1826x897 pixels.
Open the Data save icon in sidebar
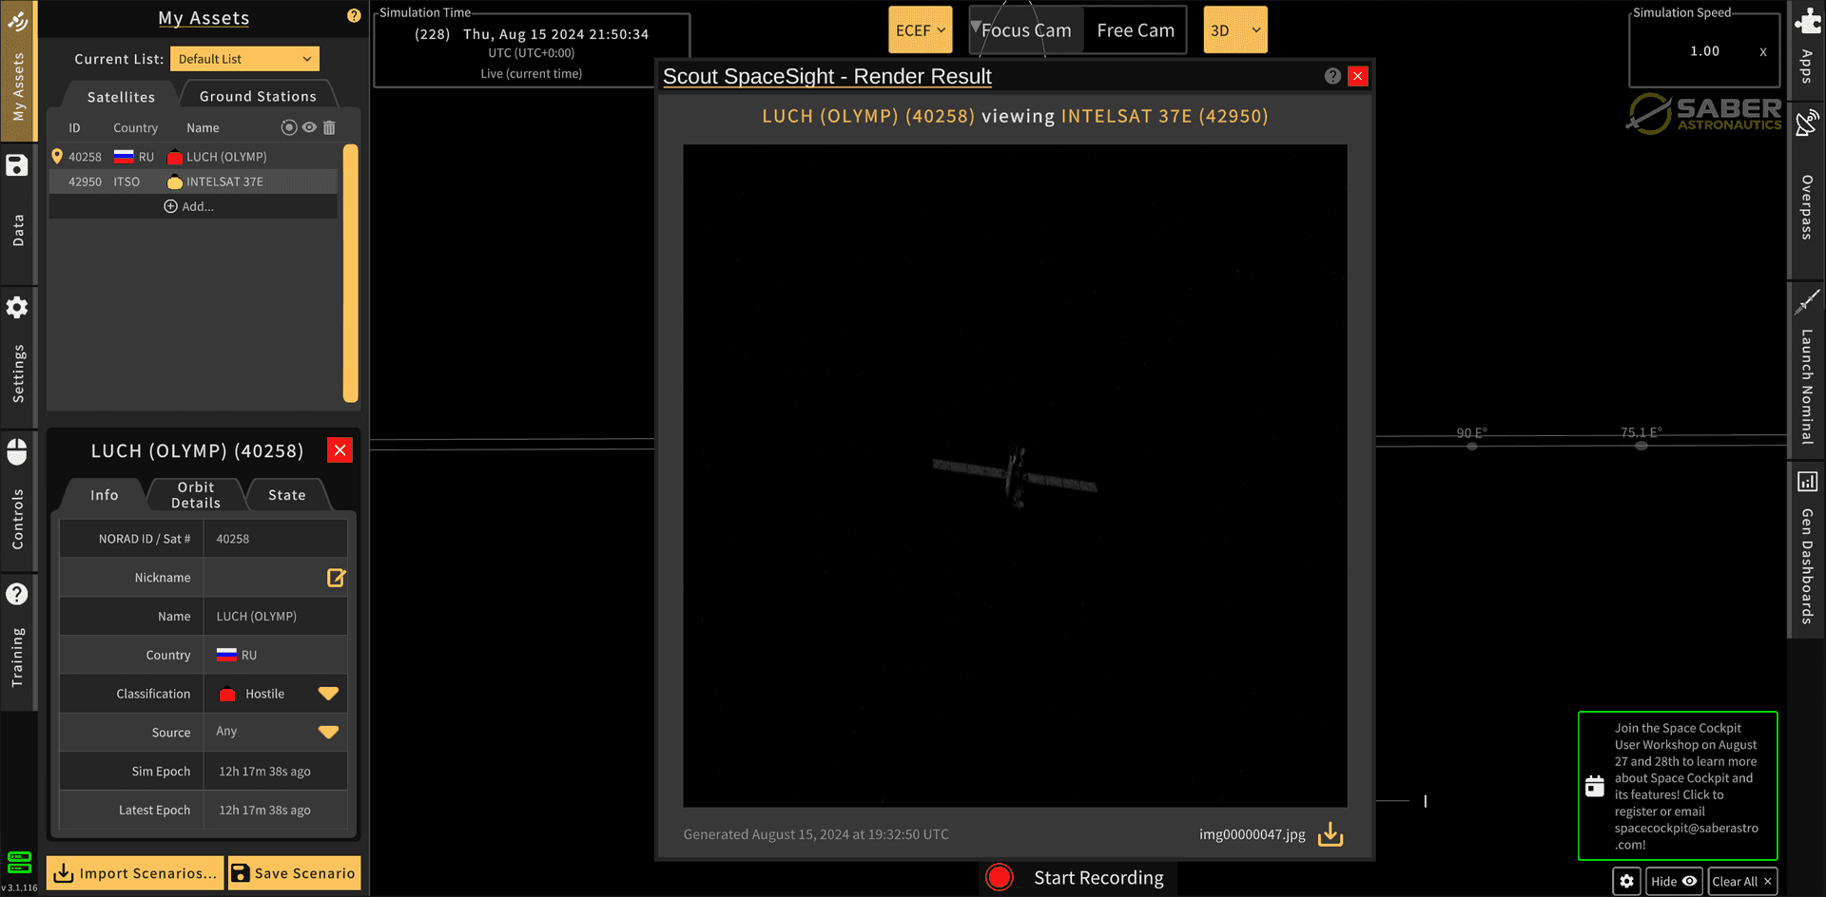pos(17,165)
